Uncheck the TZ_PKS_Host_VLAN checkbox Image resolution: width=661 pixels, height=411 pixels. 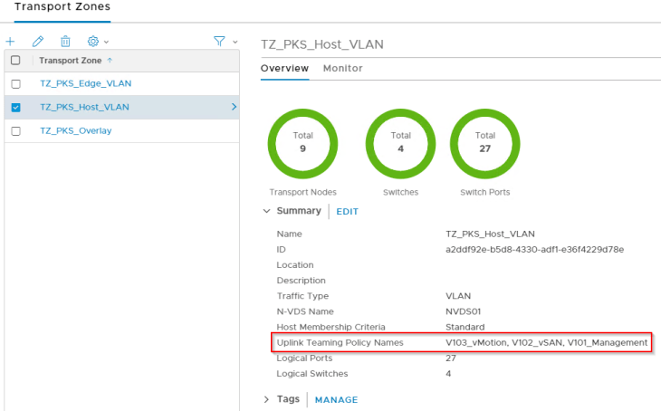click(15, 107)
